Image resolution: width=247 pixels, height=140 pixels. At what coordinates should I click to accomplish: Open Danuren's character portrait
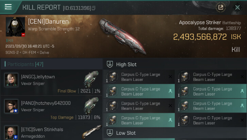coord(15,27)
